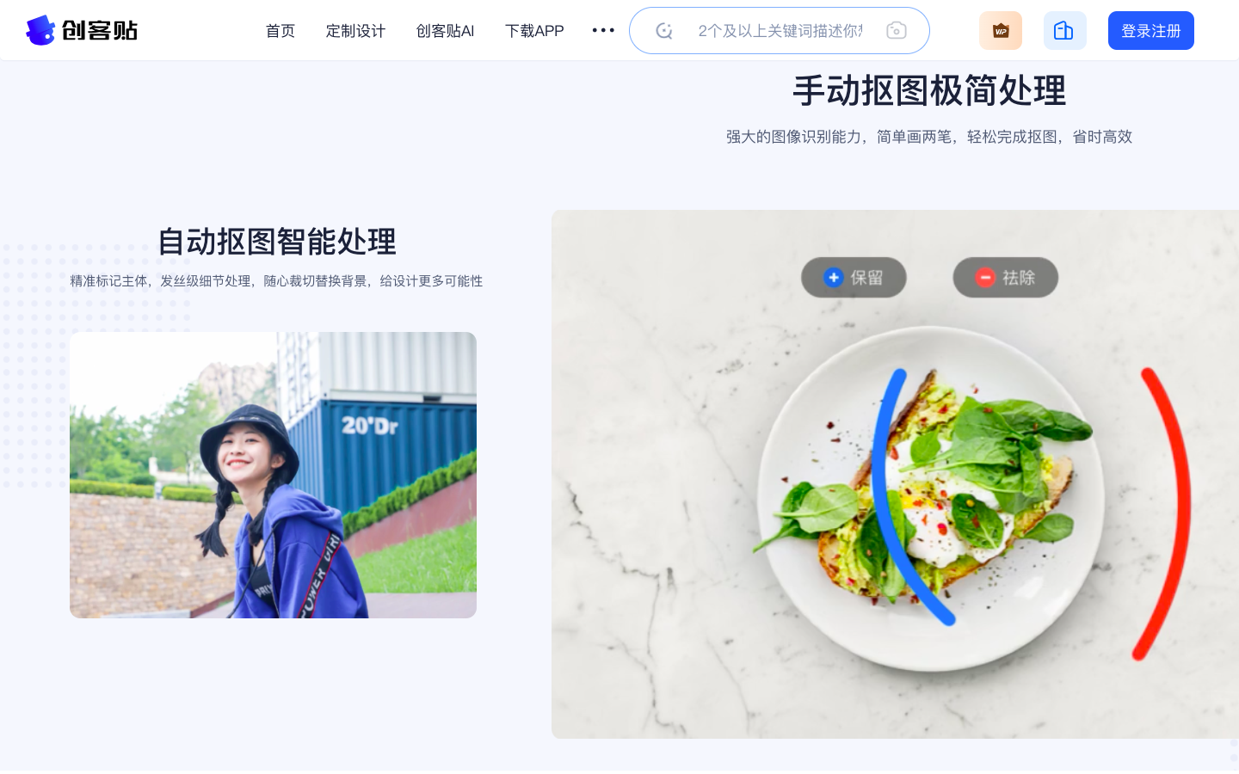
Task: Click the 手动抠图极简处理 heading
Action: [929, 90]
